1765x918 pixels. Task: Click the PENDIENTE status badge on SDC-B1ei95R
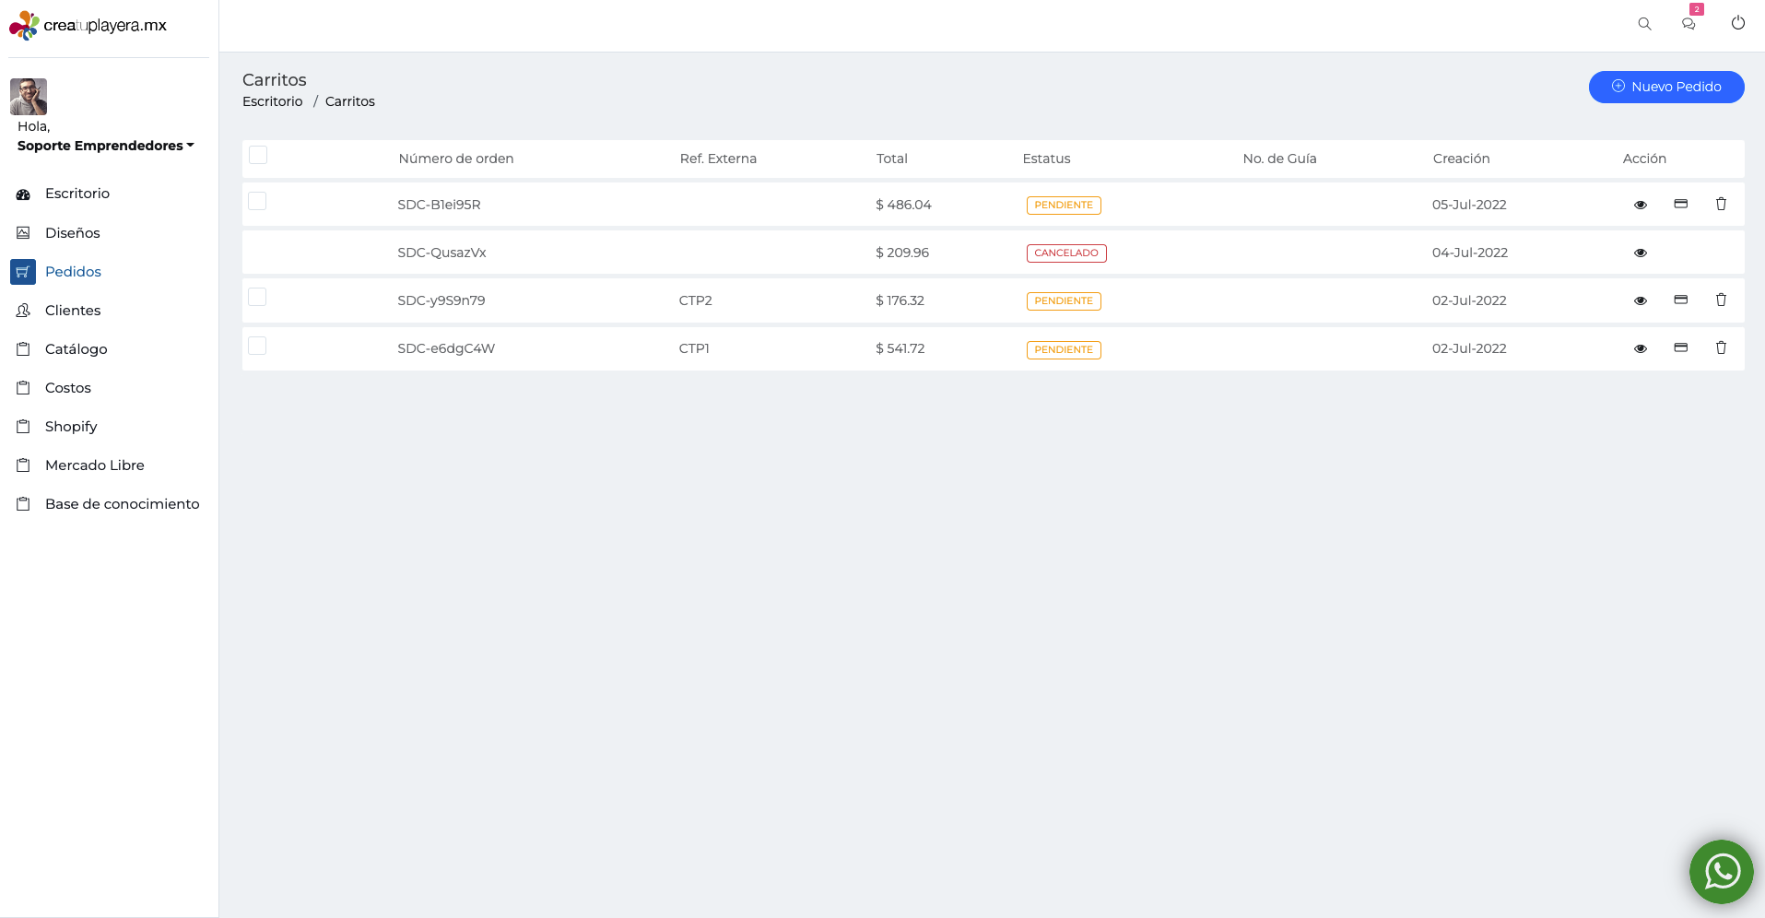point(1064,205)
